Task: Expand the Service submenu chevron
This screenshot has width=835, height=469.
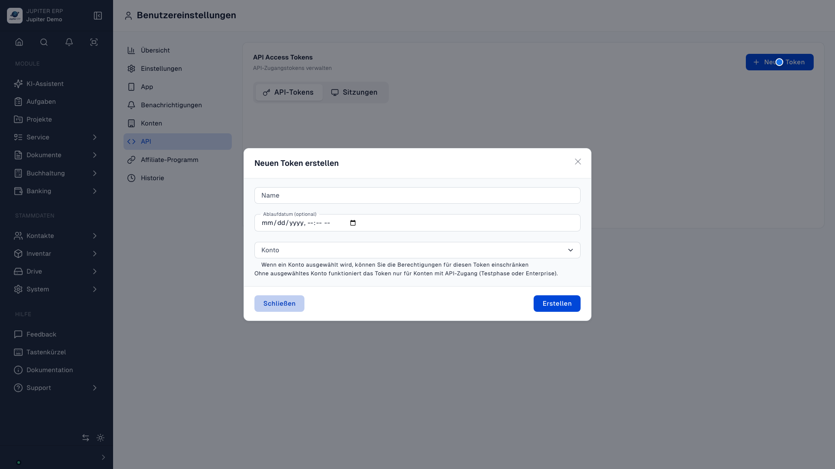Action: pyautogui.click(x=95, y=137)
